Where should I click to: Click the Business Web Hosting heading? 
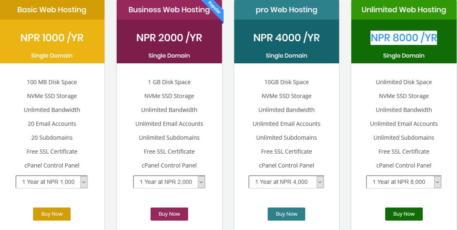coord(169,10)
